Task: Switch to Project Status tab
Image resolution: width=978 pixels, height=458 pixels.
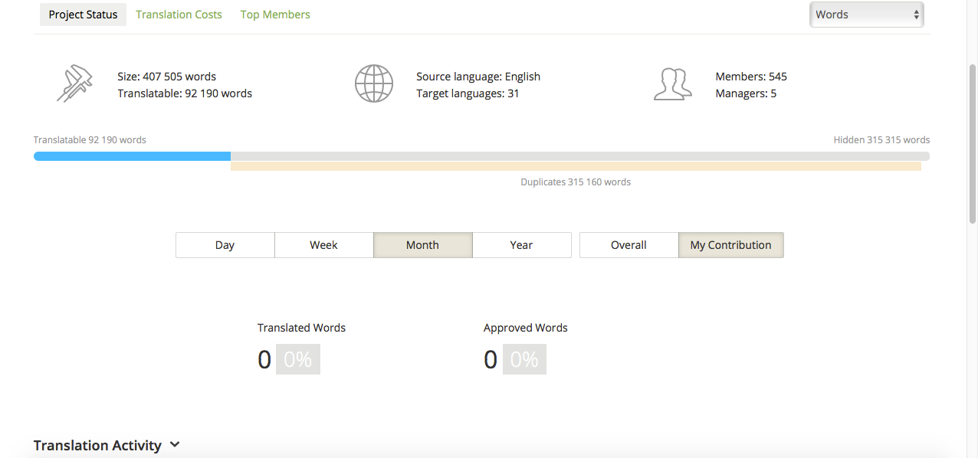Action: 83,15
